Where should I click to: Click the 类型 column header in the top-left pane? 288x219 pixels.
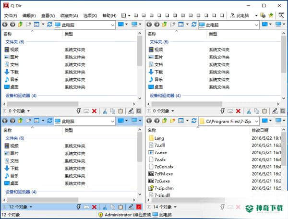(x=69, y=34)
